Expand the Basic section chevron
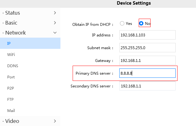Image resolution: width=196 pixels, height=126 pixels. (55, 23)
